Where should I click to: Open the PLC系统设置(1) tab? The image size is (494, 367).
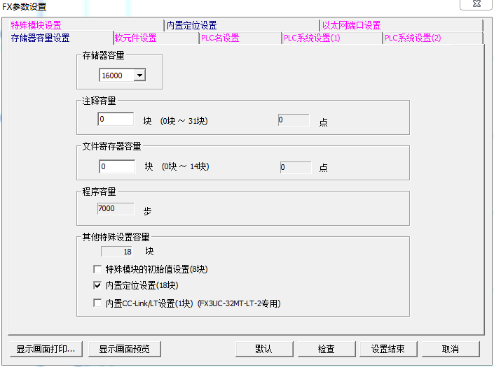click(312, 38)
